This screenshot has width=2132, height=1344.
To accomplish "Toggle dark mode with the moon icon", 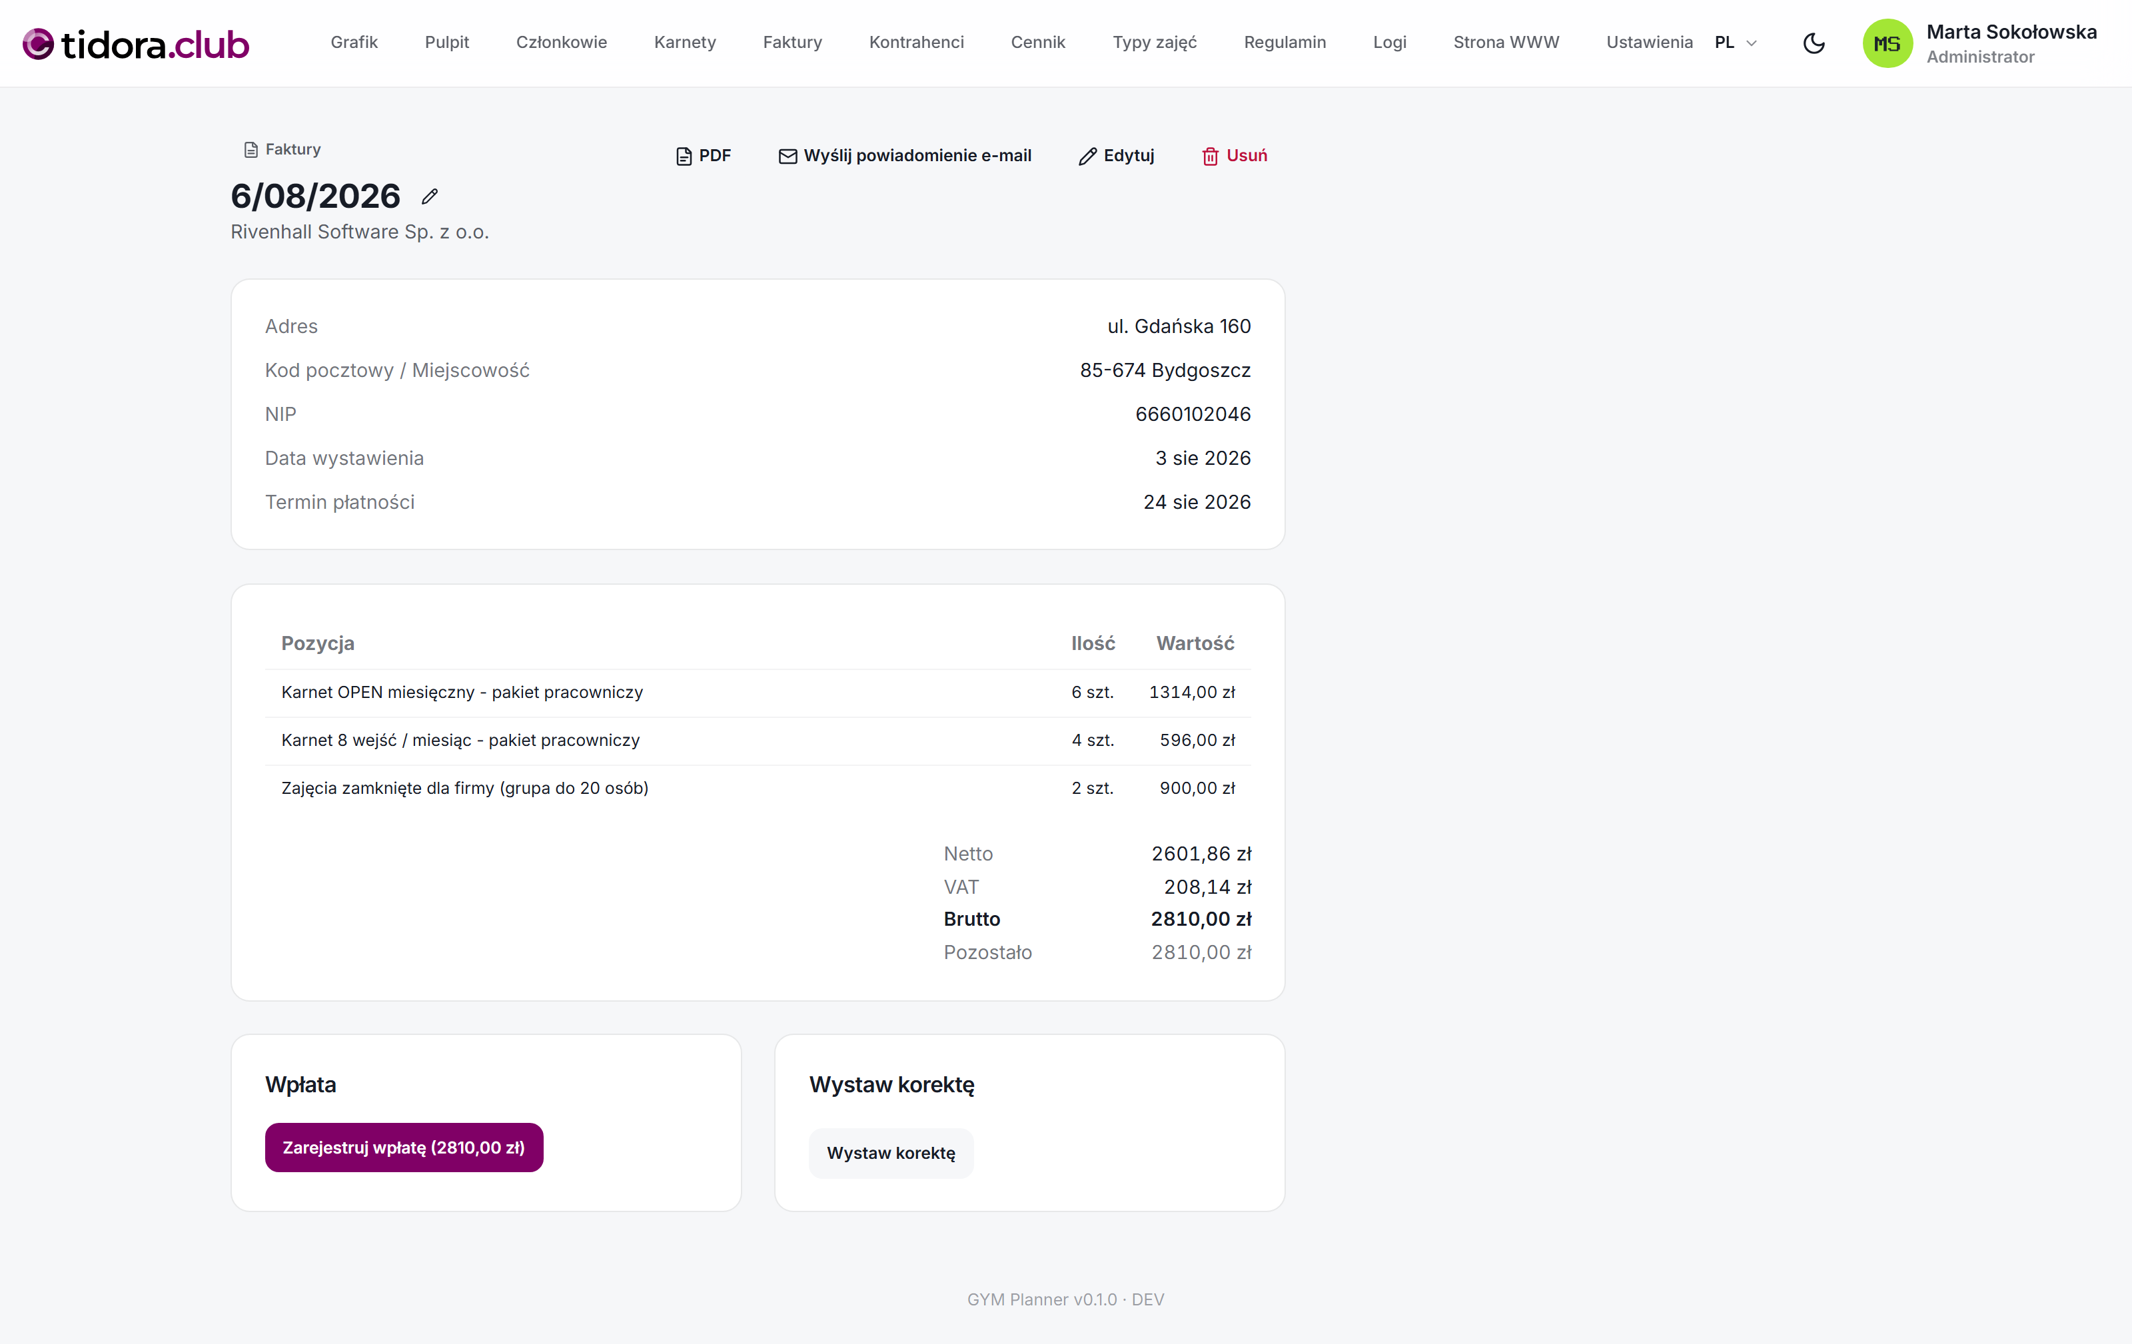I will (x=1814, y=43).
